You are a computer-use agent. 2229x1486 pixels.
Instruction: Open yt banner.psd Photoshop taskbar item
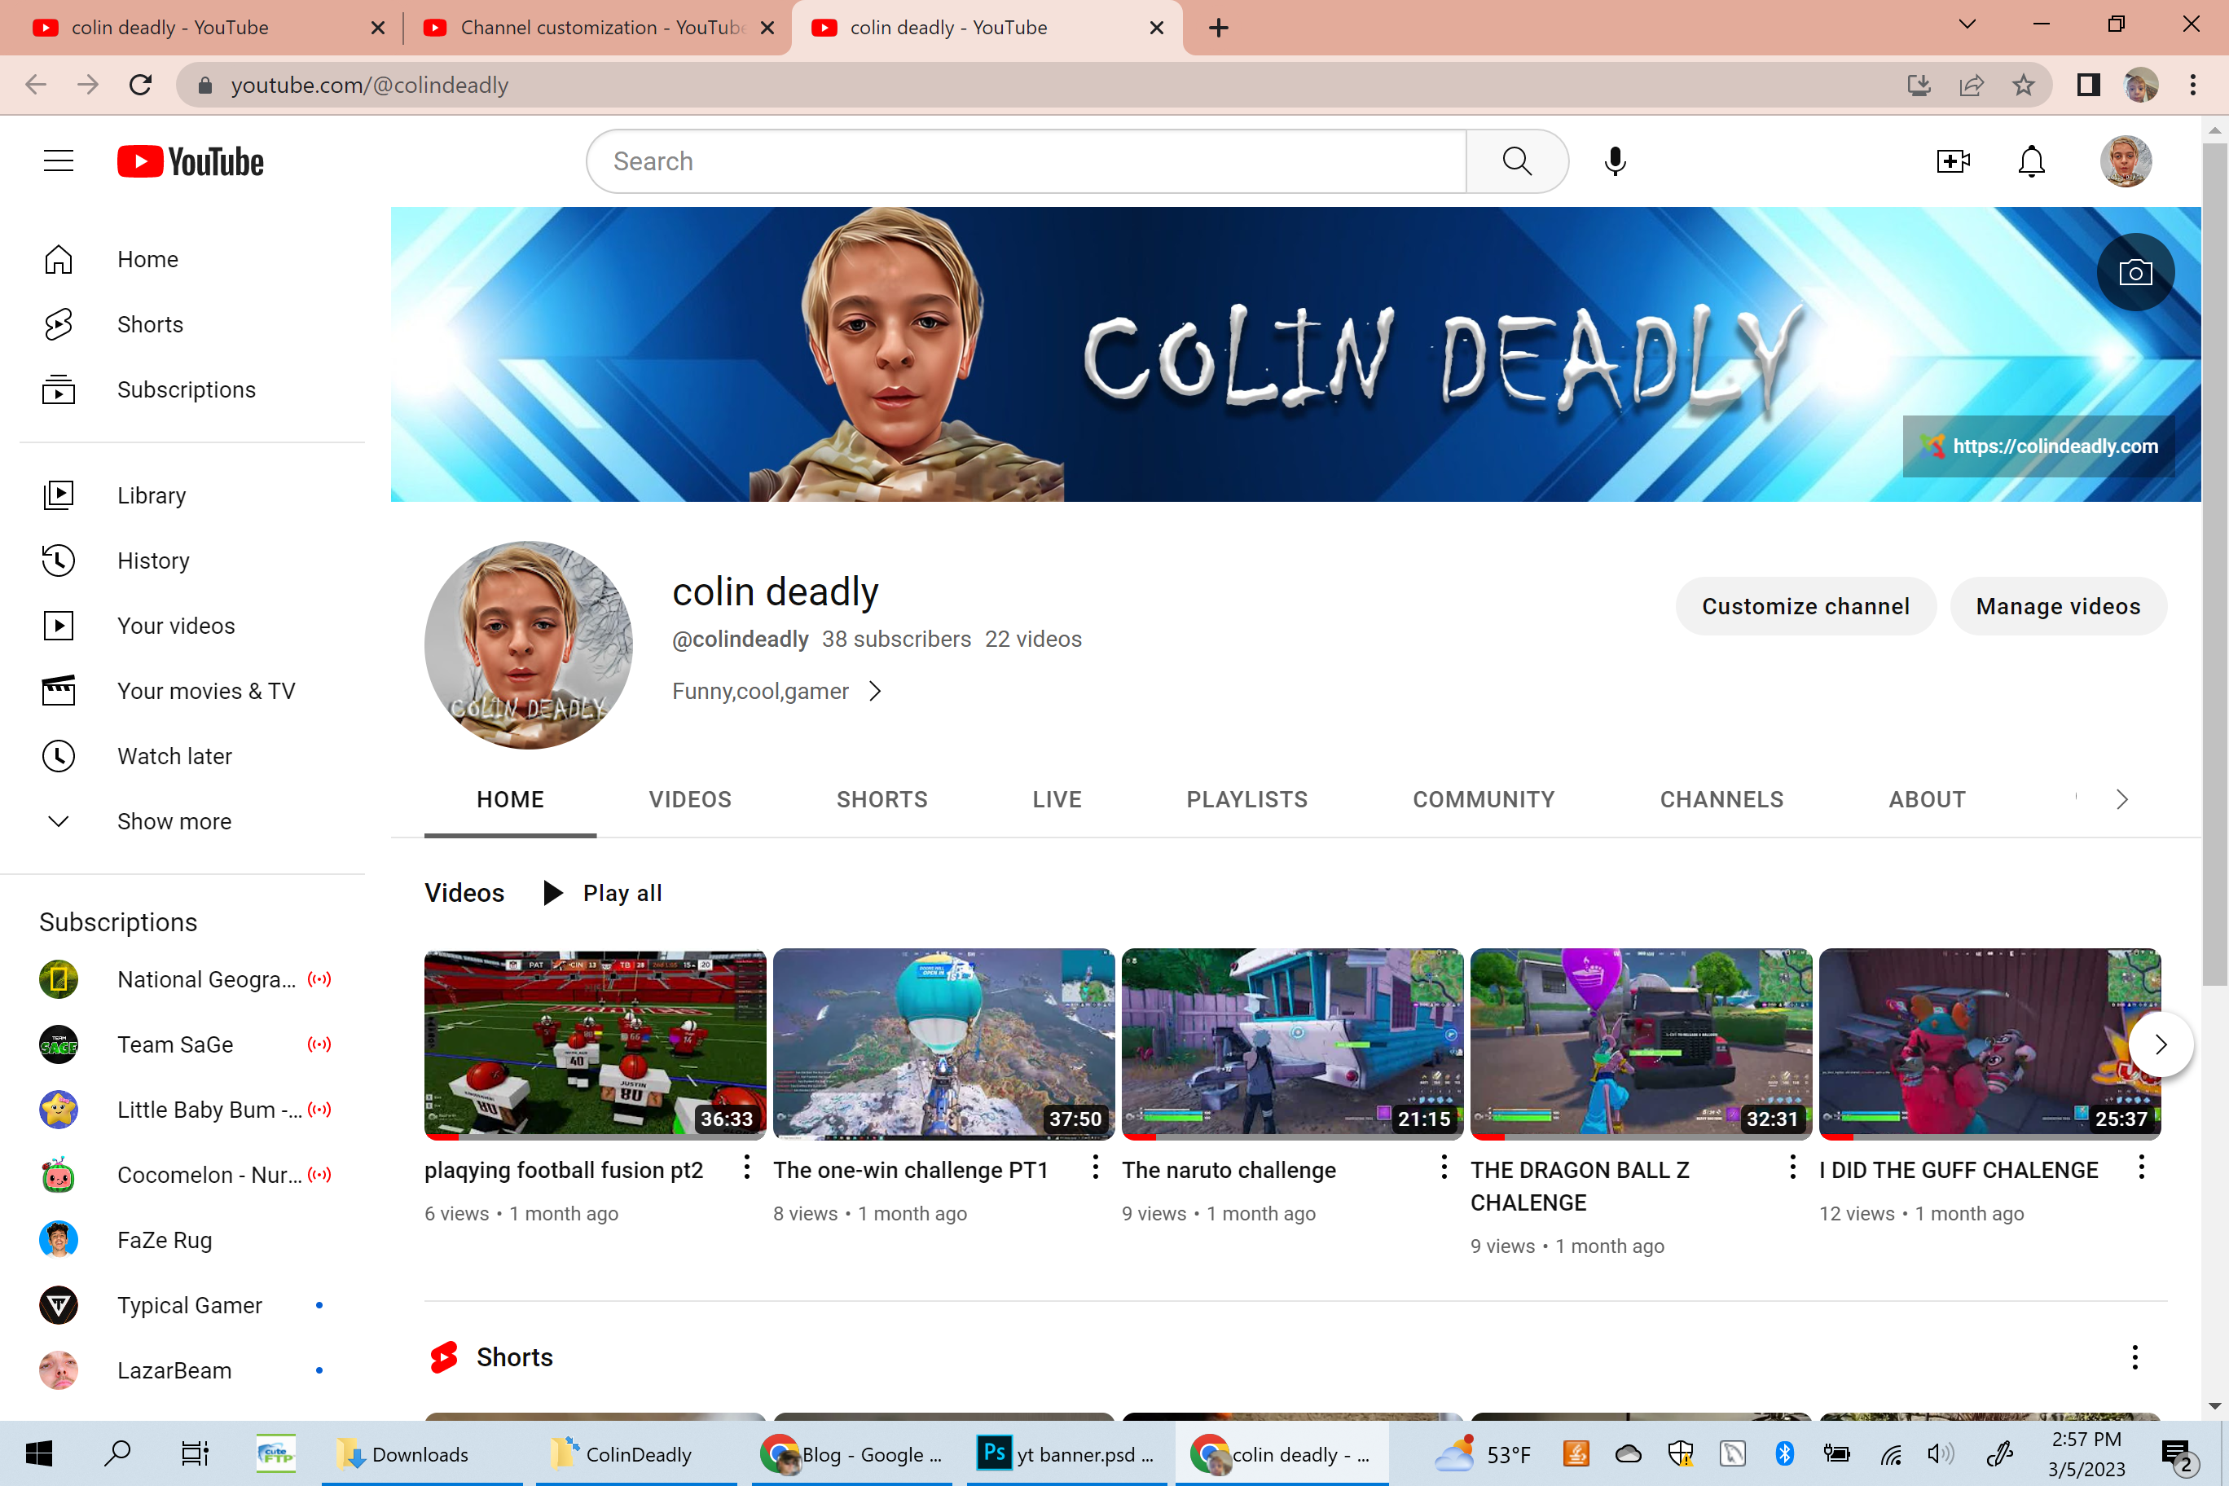pos(1067,1453)
